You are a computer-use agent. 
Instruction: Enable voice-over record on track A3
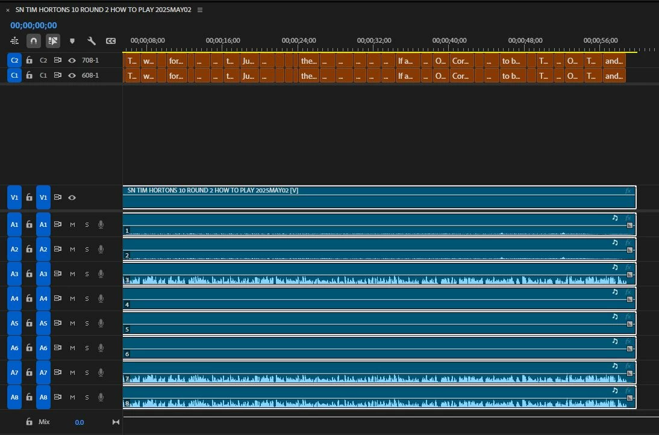(101, 274)
